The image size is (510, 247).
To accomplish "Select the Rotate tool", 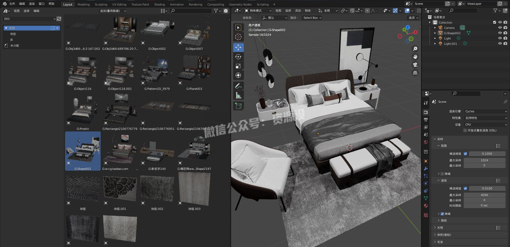I will (x=238, y=57).
